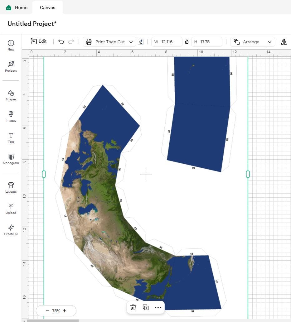Click the 75% zoom level

click(56, 311)
